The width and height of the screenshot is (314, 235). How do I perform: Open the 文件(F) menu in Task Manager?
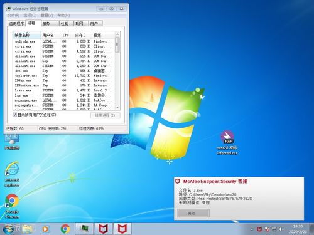(13, 15)
